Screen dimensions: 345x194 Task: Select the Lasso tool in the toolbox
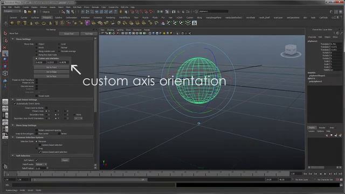(x=5, y=41)
